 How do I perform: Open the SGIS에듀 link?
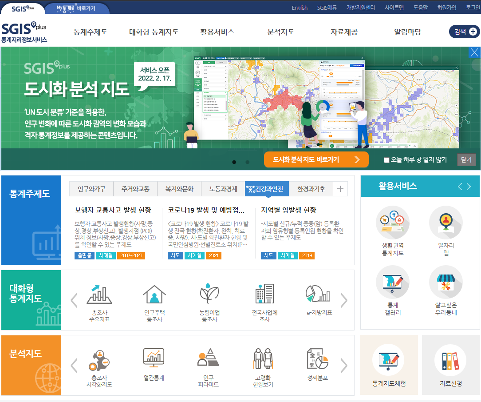327,8
